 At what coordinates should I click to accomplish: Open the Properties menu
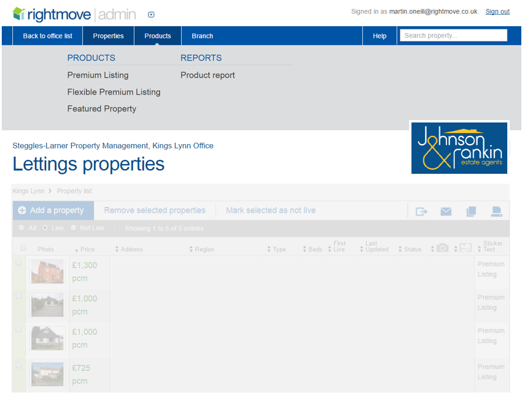tap(108, 36)
